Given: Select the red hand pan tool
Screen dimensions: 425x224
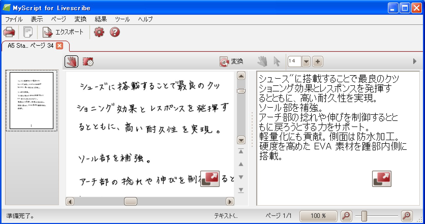Looking at the screenshot, I should click(x=71, y=61).
